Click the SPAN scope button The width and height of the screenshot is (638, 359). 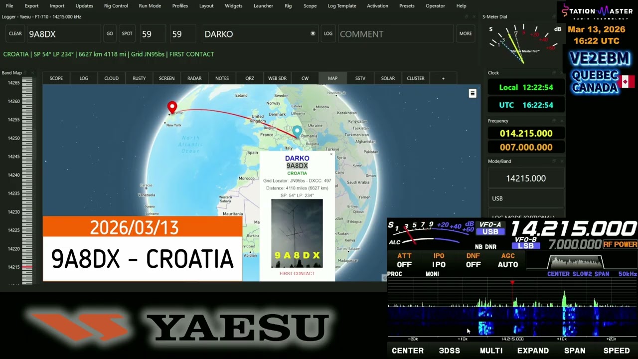[575, 351]
